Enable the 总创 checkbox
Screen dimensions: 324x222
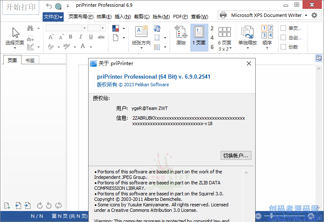pos(283,38)
